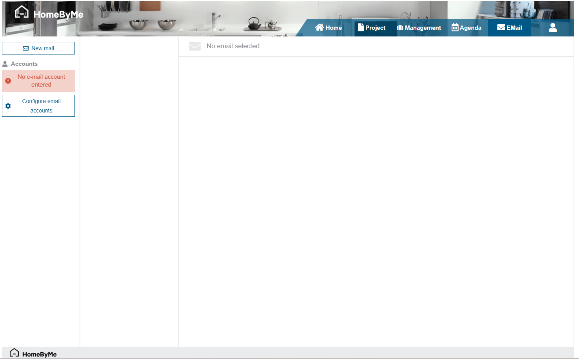
Task: Click the gear icon for email configuration
Action: click(x=8, y=106)
